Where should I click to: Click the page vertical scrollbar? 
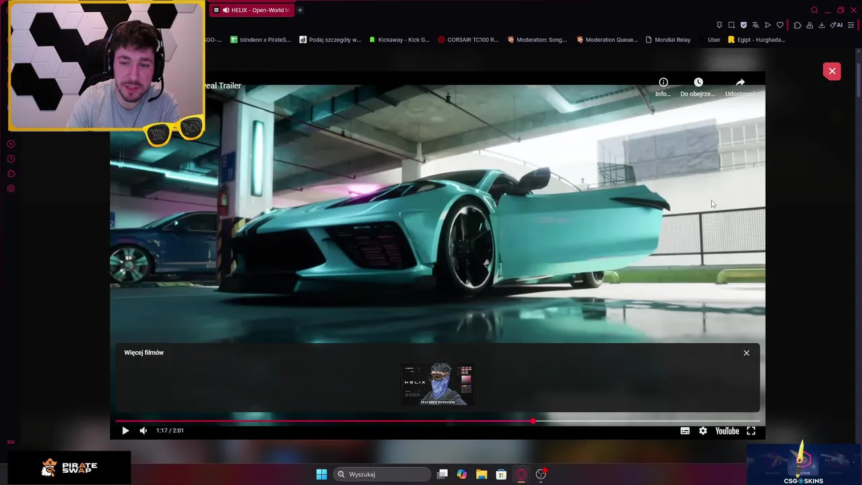coord(859,79)
